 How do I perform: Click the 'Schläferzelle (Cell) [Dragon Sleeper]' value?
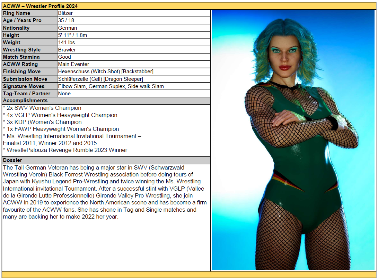(100, 79)
